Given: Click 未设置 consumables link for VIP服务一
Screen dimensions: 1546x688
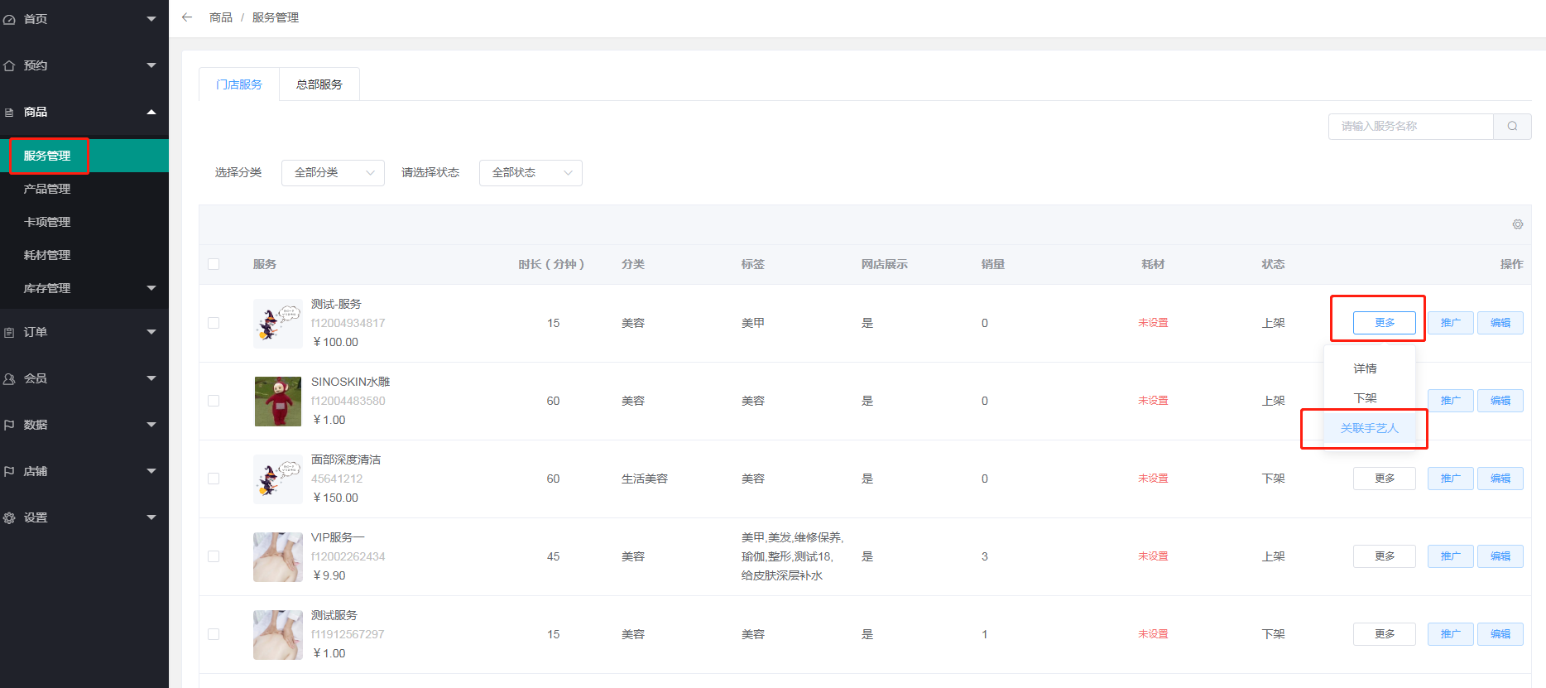Looking at the screenshot, I should click(x=1153, y=556).
